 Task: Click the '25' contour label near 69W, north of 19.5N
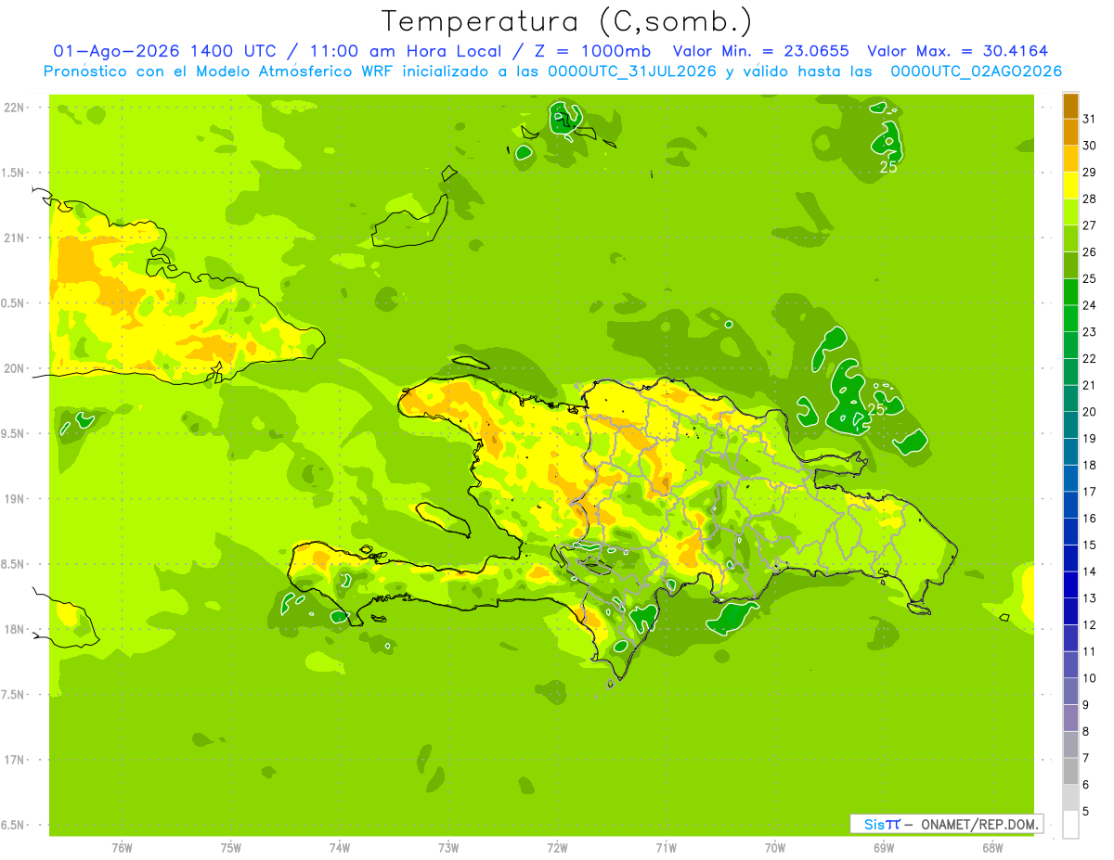pyautogui.click(x=875, y=408)
